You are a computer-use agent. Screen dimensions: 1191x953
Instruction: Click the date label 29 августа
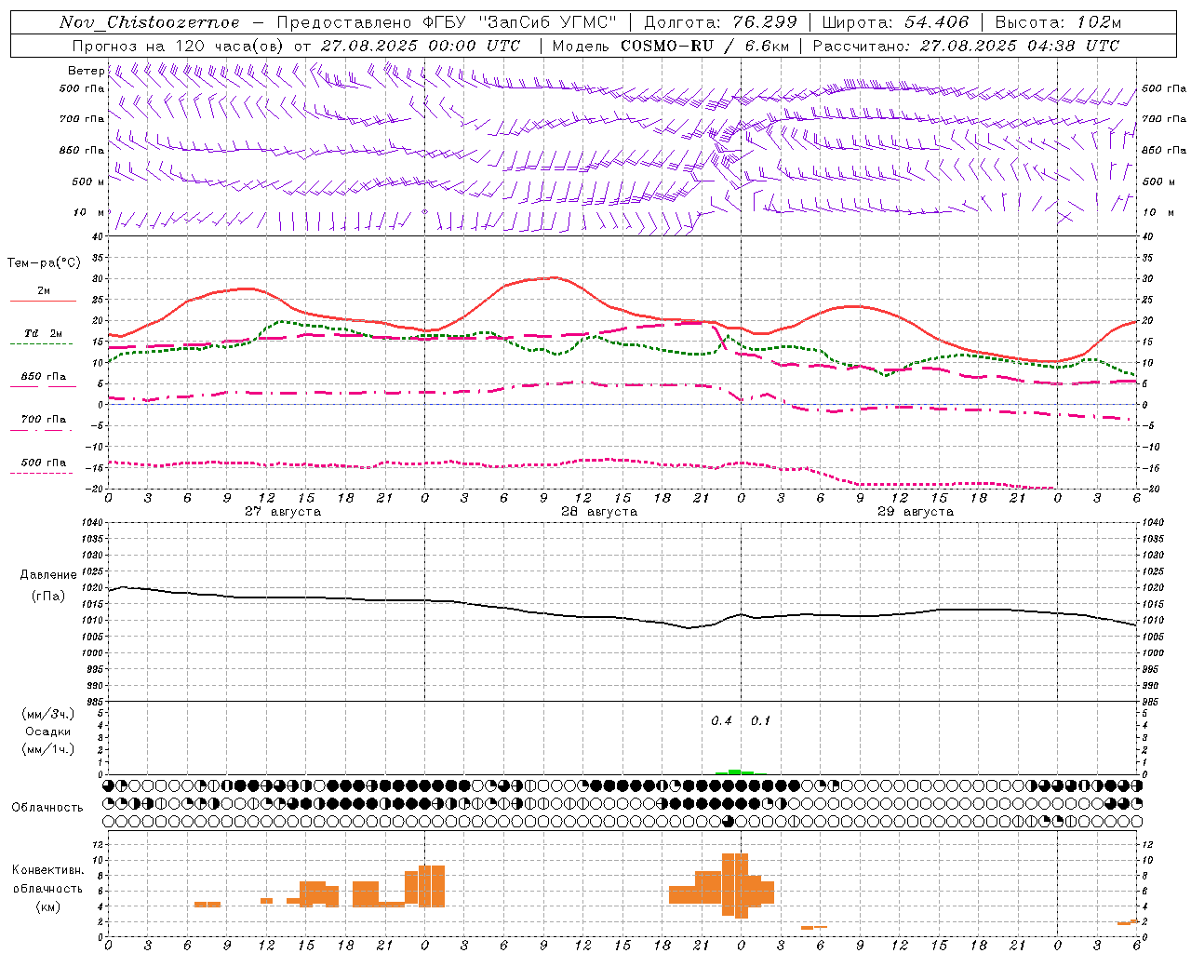tap(916, 512)
